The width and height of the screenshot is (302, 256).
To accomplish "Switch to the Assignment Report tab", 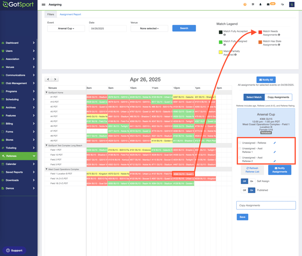I will pos(70,14).
